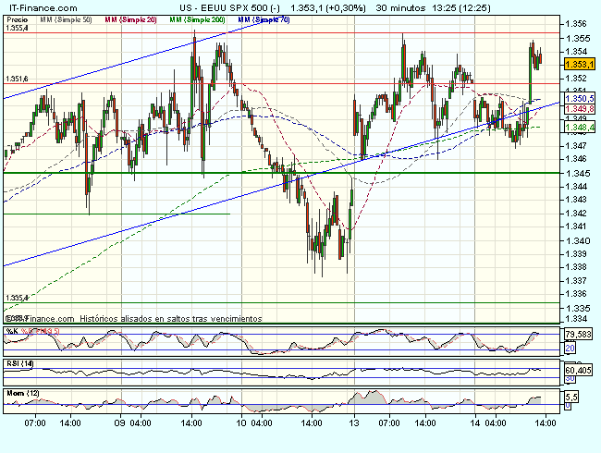This screenshot has width=601, height=453.
Task: Select the Precio legend label
Action: pos(18,19)
